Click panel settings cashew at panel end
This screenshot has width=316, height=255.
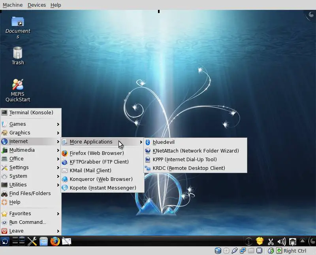[312, 241]
